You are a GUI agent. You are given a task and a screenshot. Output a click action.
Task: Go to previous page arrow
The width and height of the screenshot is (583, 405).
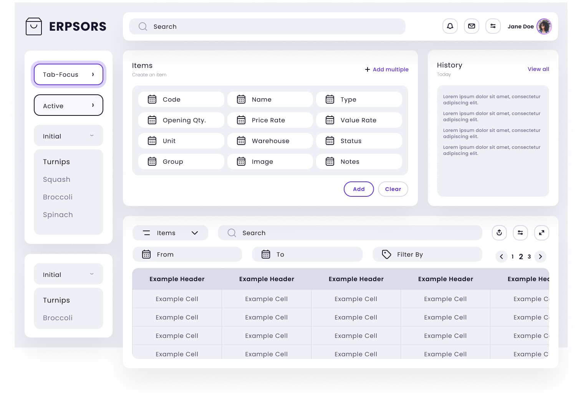click(501, 257)
